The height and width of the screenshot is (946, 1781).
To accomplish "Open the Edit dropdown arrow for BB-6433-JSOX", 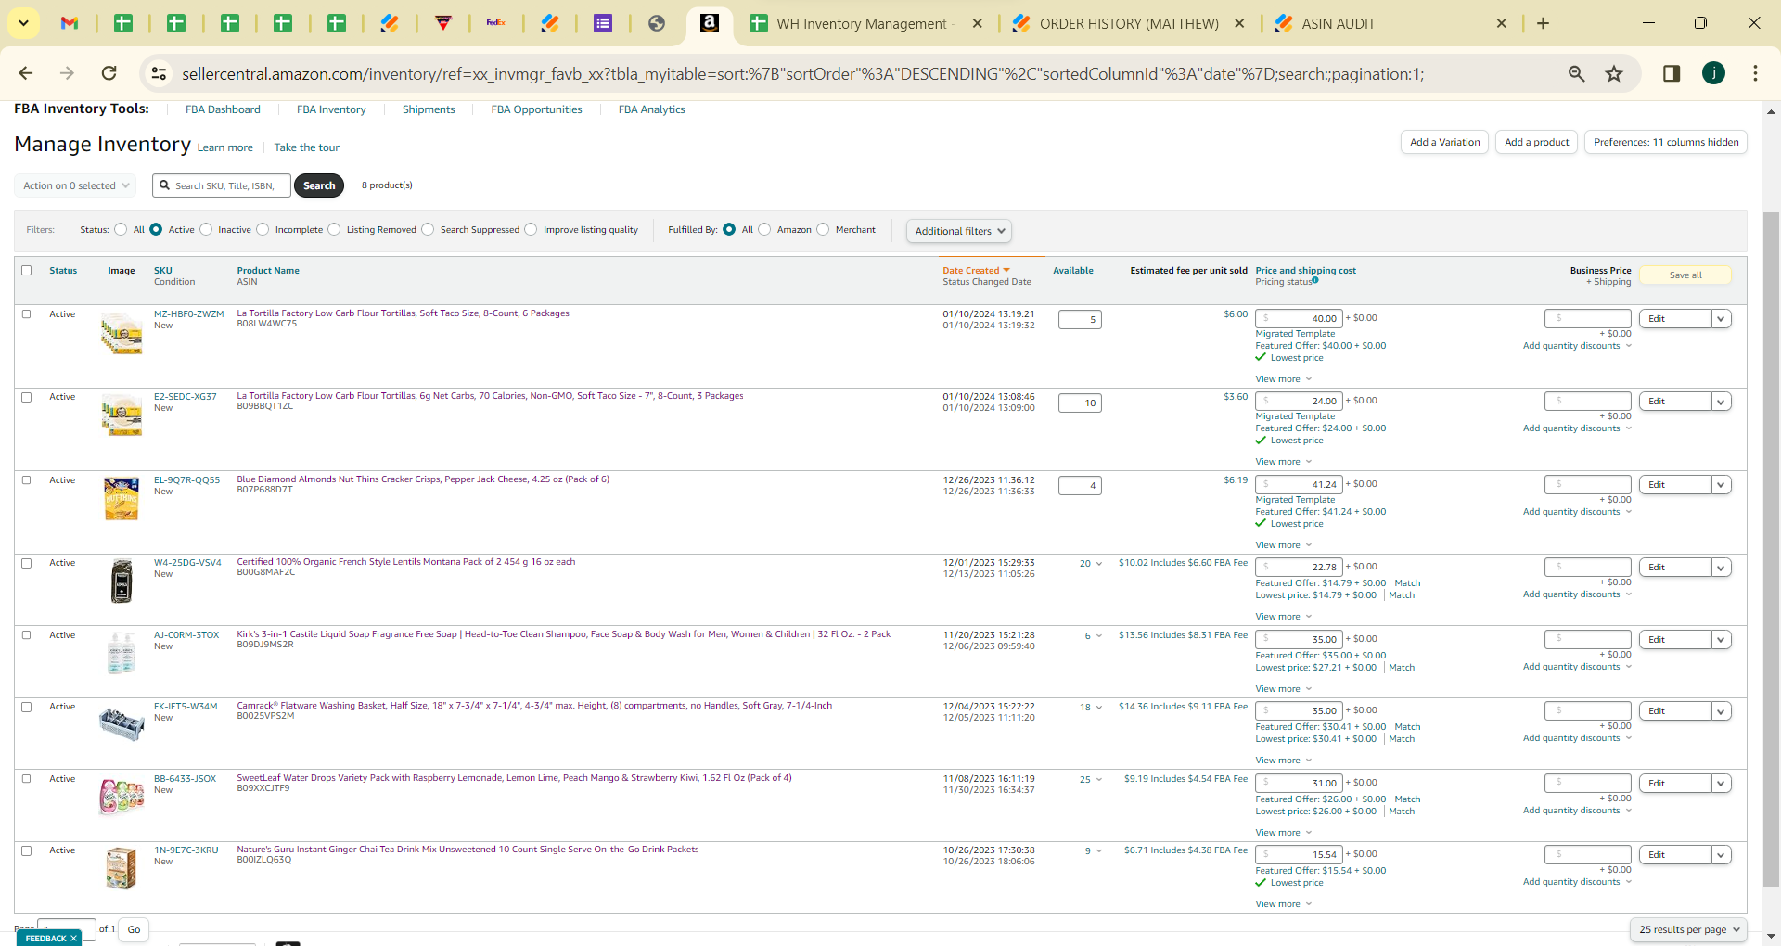I will pos(1722,784).
